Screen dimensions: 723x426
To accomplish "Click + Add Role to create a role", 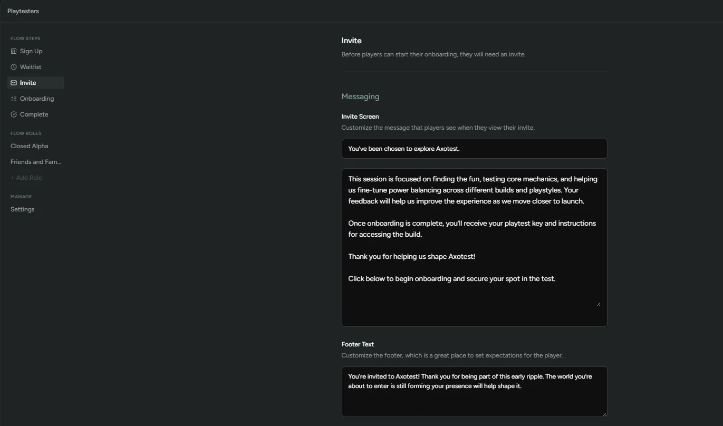I will point(26,177).
